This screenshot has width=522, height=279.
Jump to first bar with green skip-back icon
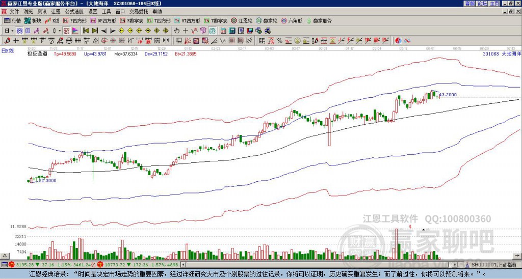(86, 31)
